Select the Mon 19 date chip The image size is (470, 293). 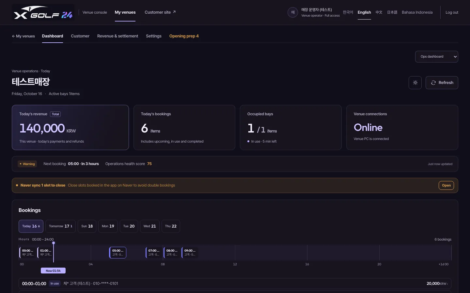point(108,226)
